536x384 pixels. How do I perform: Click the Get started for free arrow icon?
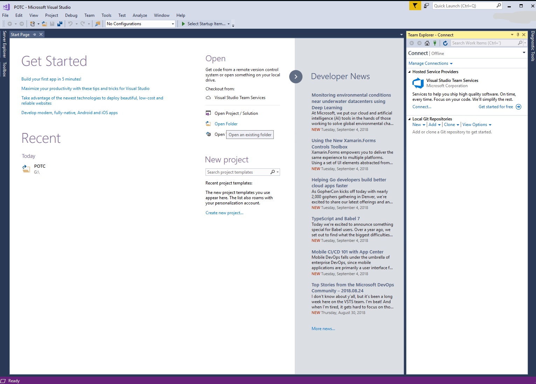(518, 107)
